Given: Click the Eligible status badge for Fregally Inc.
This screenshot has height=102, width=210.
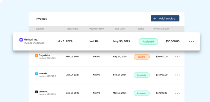Looking at the screenshot, I should [x=142, y=57].
